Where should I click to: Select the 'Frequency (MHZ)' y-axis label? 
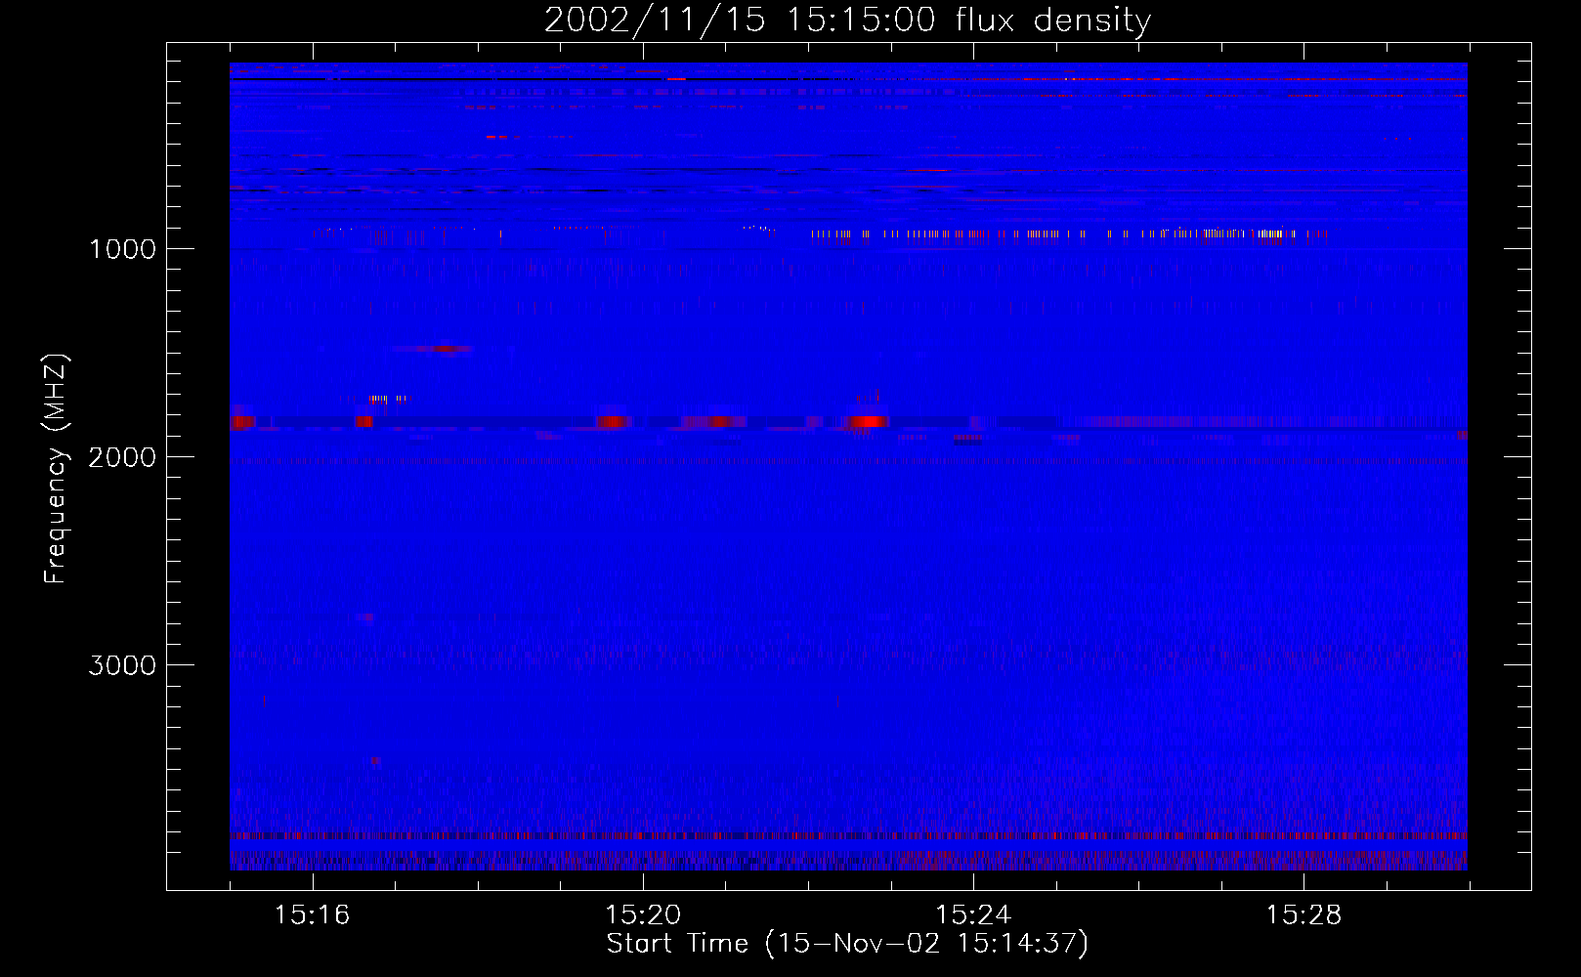56,469
